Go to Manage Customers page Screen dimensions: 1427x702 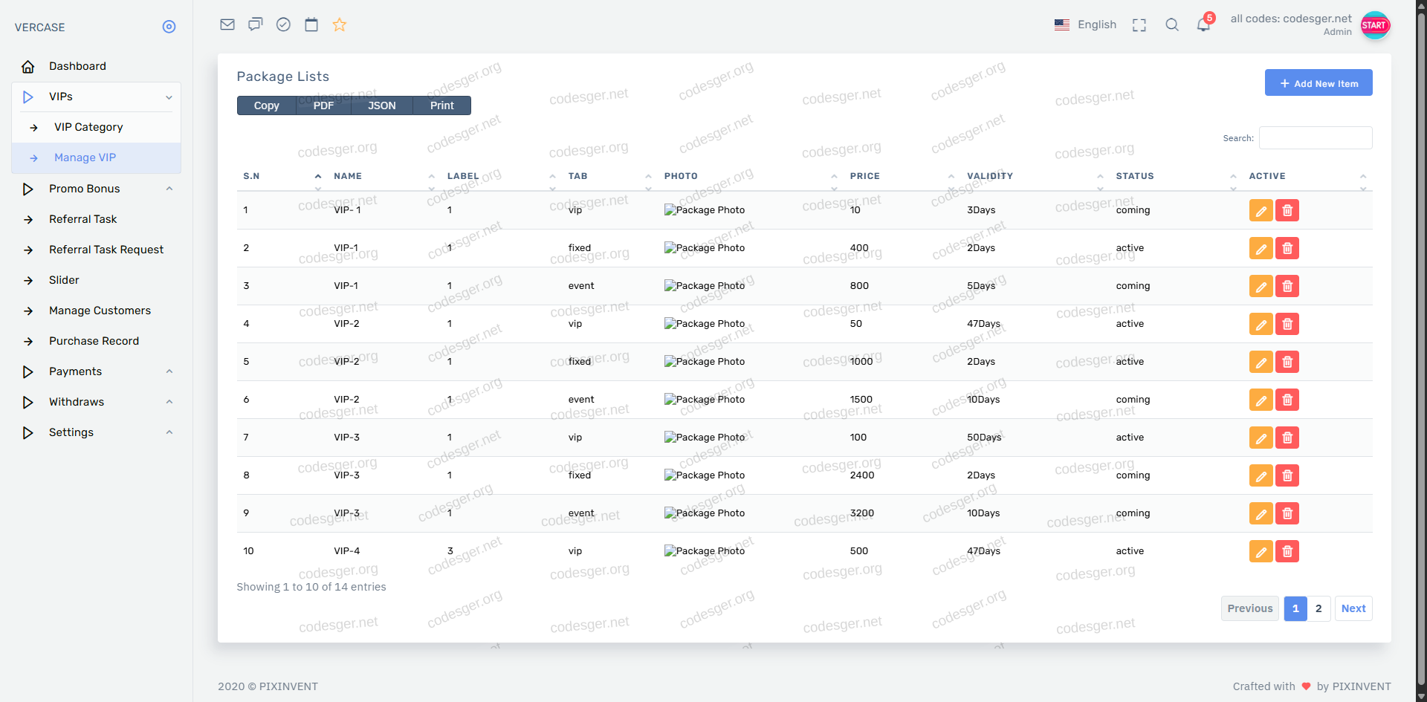coord(100,311)
